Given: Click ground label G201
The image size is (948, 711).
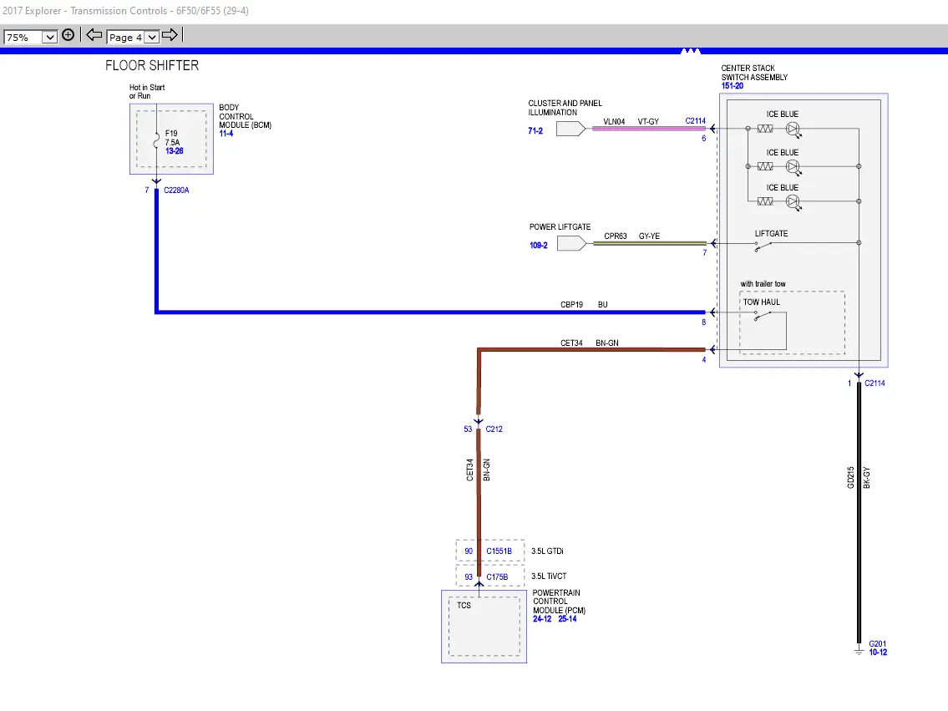Looking at the screenshot, I should 877,644.
